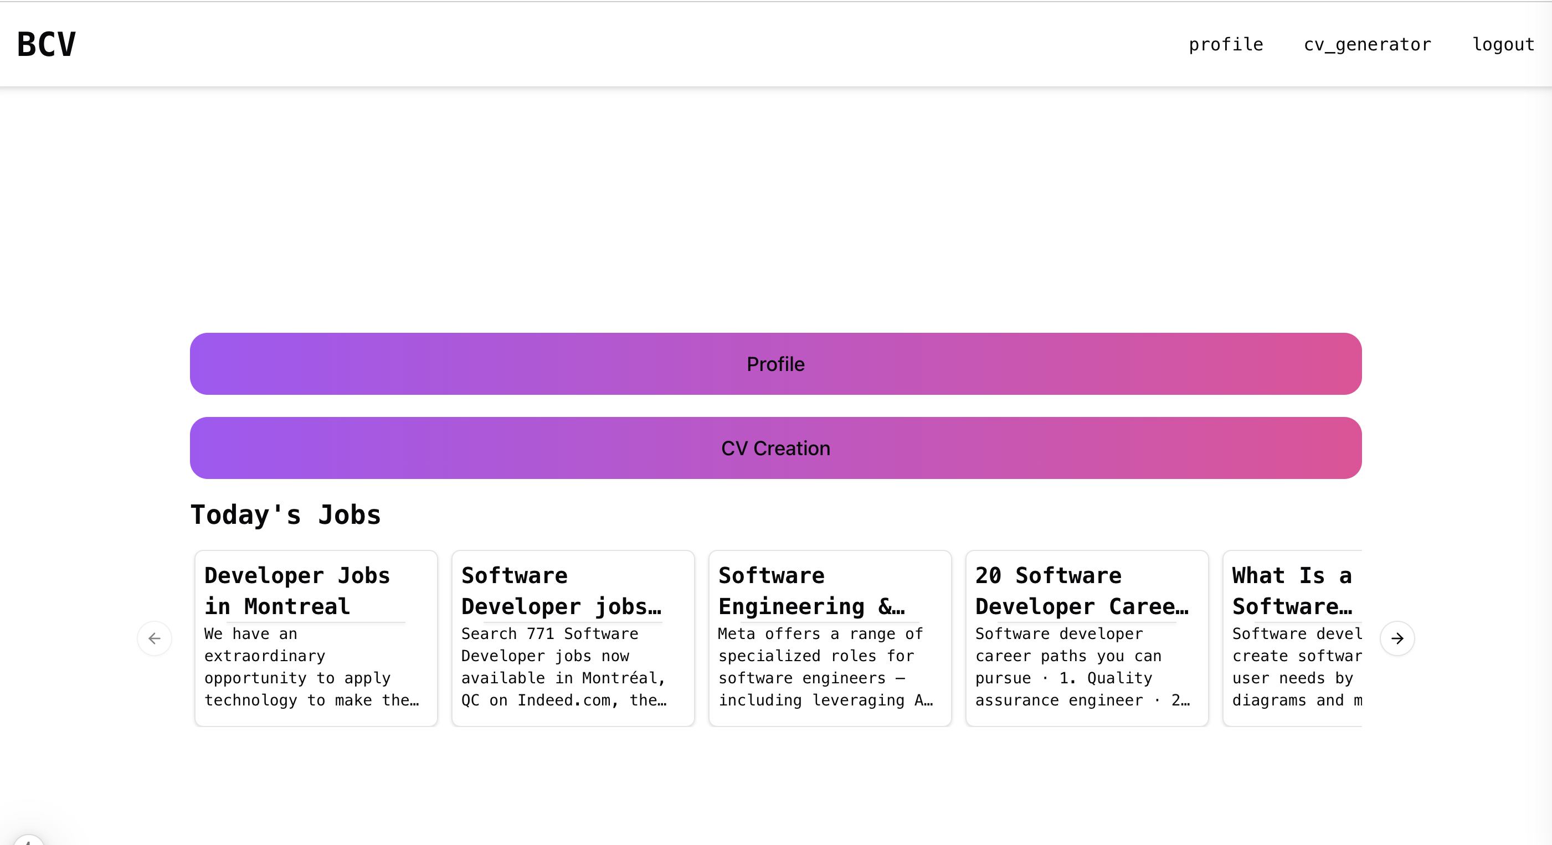Click logout in the navbar
1552x845 pixels.
(x=1503, y=44)
